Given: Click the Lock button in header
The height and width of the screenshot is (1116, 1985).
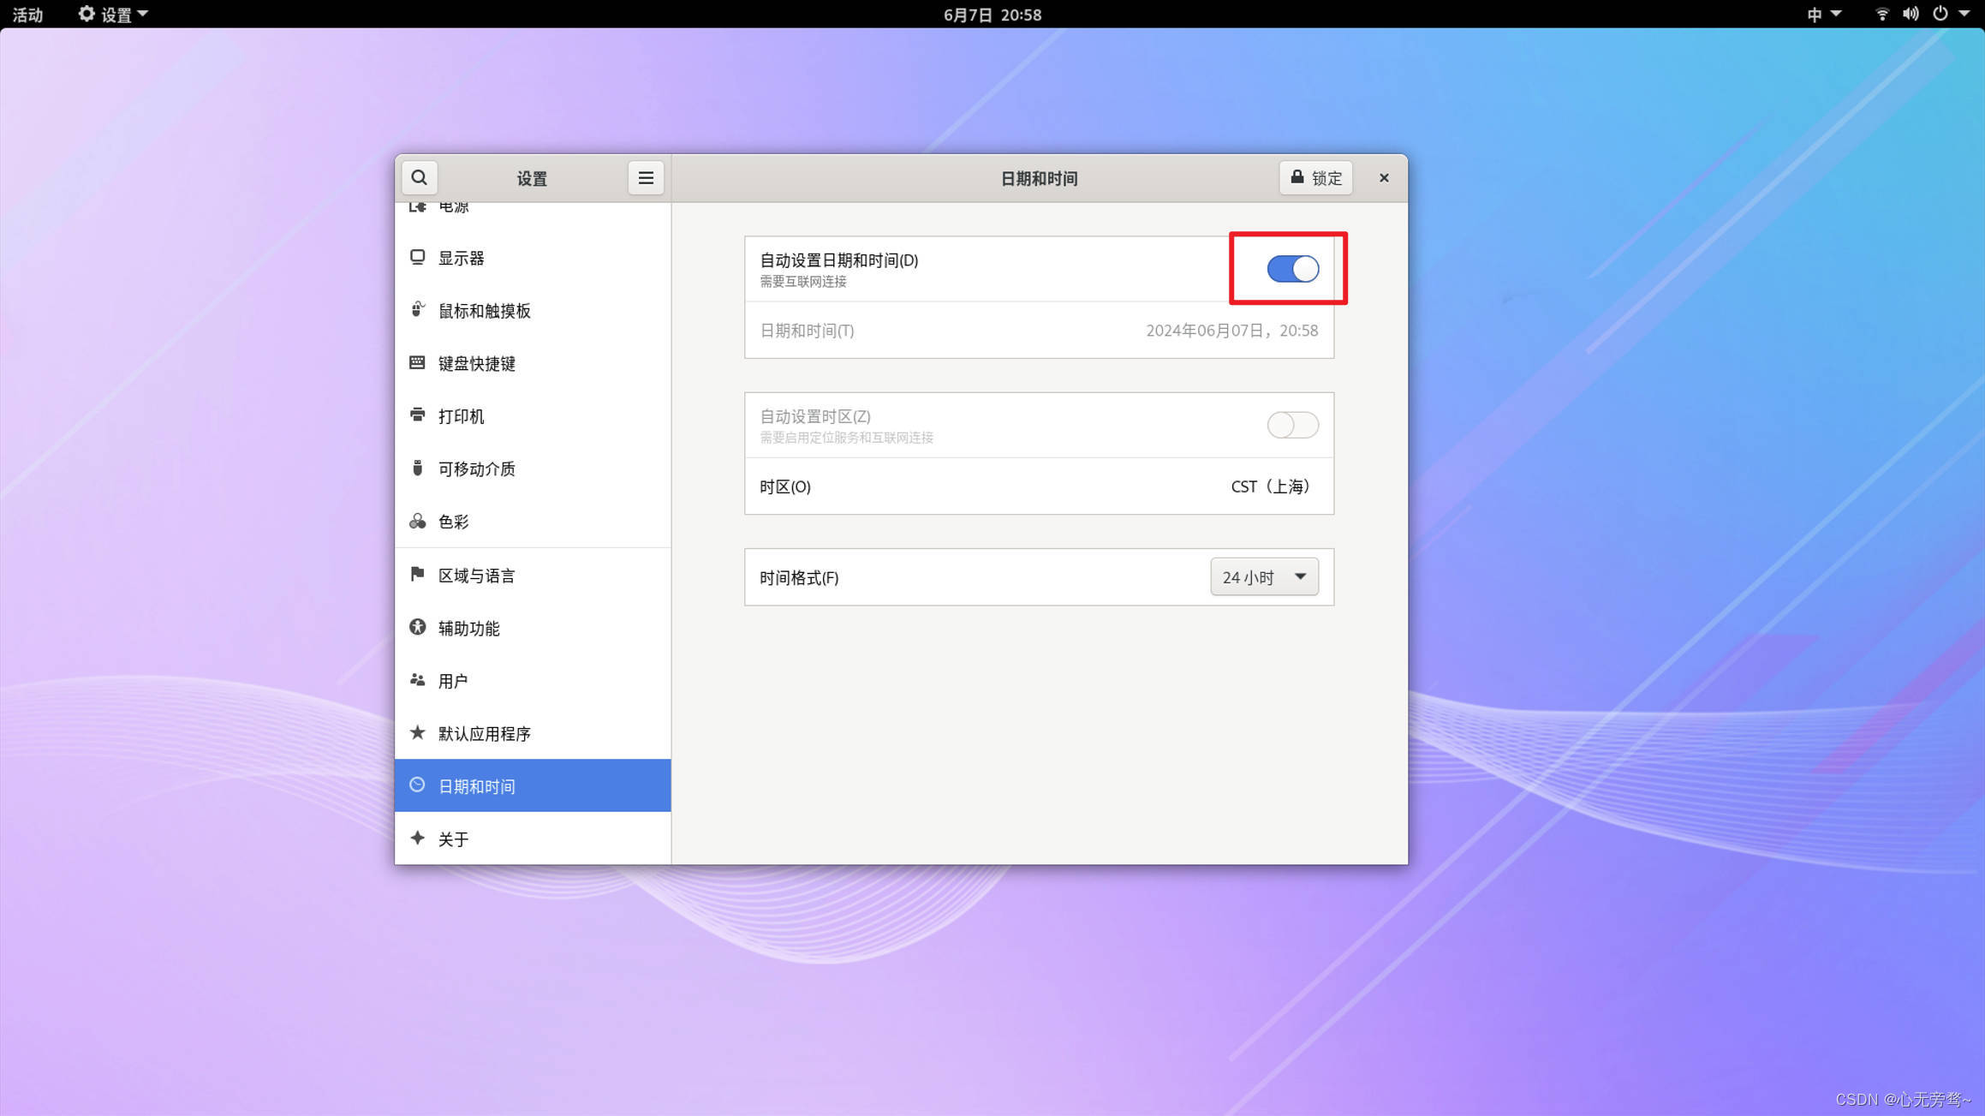Looking at the screenshot, I should coord(1315,177).
